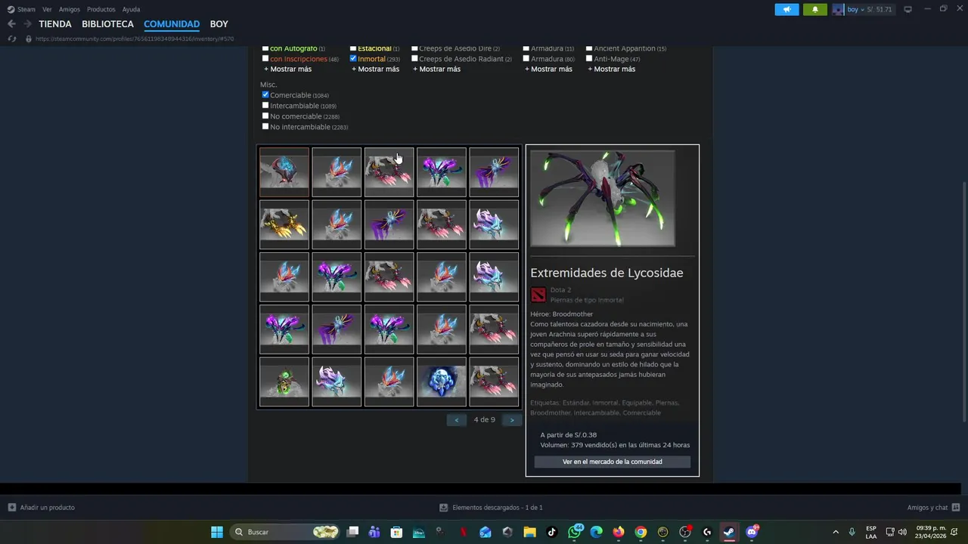Go back with the Steam back arrow
968x544 pixels.
11,24
